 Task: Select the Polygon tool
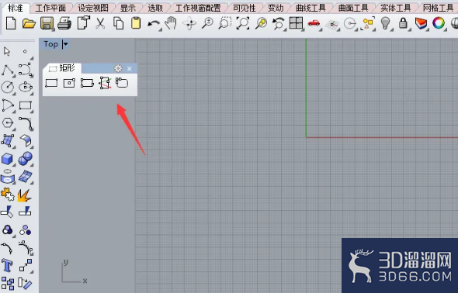(8, 122)
